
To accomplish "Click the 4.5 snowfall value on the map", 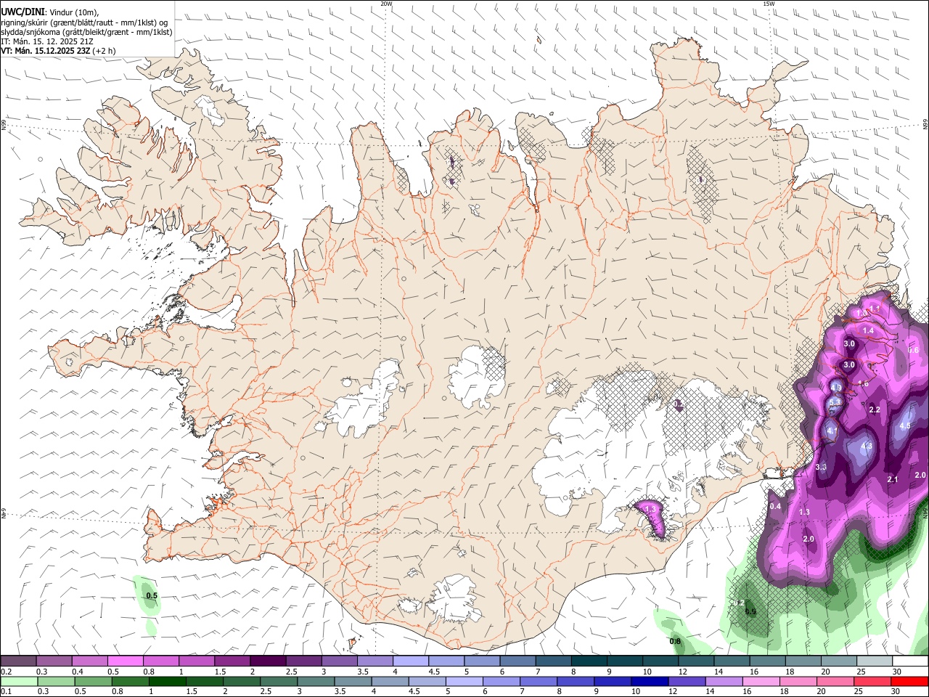I will (904, 426).
